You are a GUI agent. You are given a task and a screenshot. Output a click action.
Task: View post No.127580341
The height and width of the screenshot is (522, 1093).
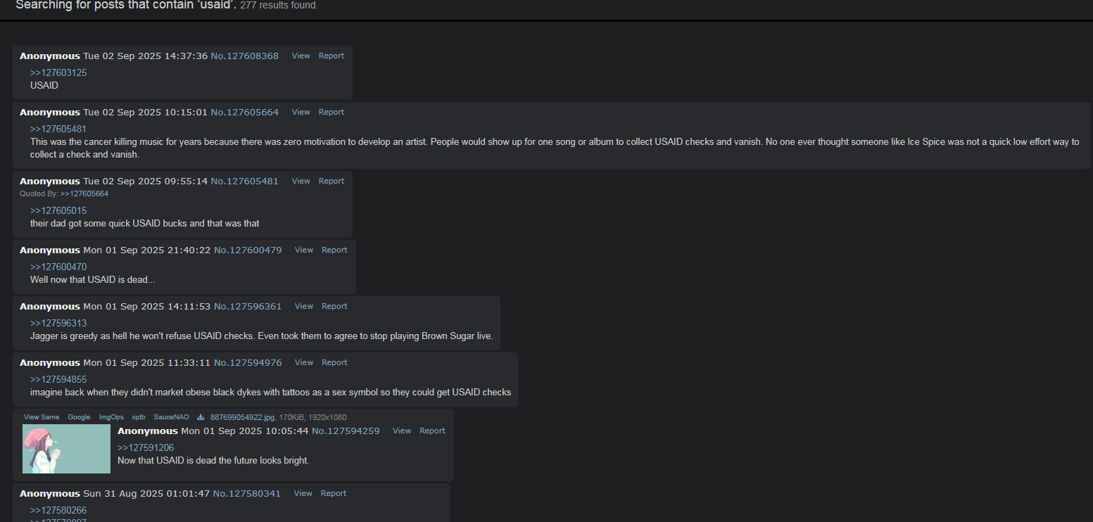303,493
